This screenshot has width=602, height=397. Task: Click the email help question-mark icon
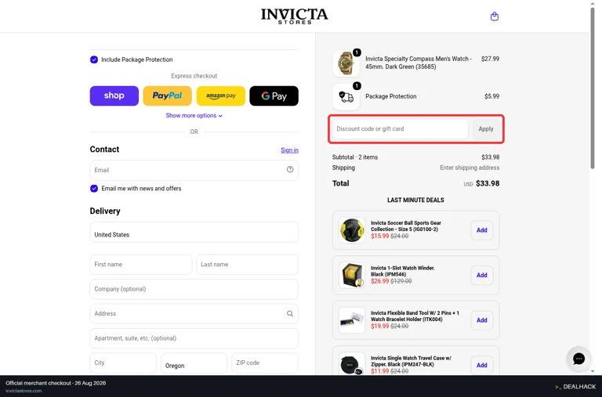[290, 170]
